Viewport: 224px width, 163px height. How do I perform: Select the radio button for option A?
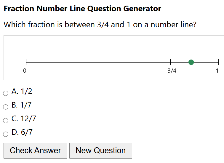tap(6, 93)
